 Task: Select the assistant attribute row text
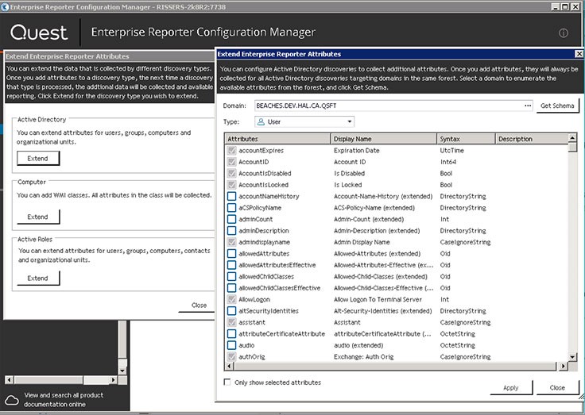pos(252,322)
